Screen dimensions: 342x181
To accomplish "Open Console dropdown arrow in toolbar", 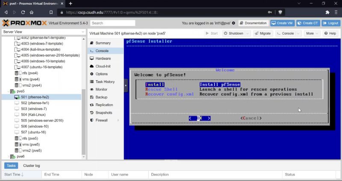I will coord(298,33).
